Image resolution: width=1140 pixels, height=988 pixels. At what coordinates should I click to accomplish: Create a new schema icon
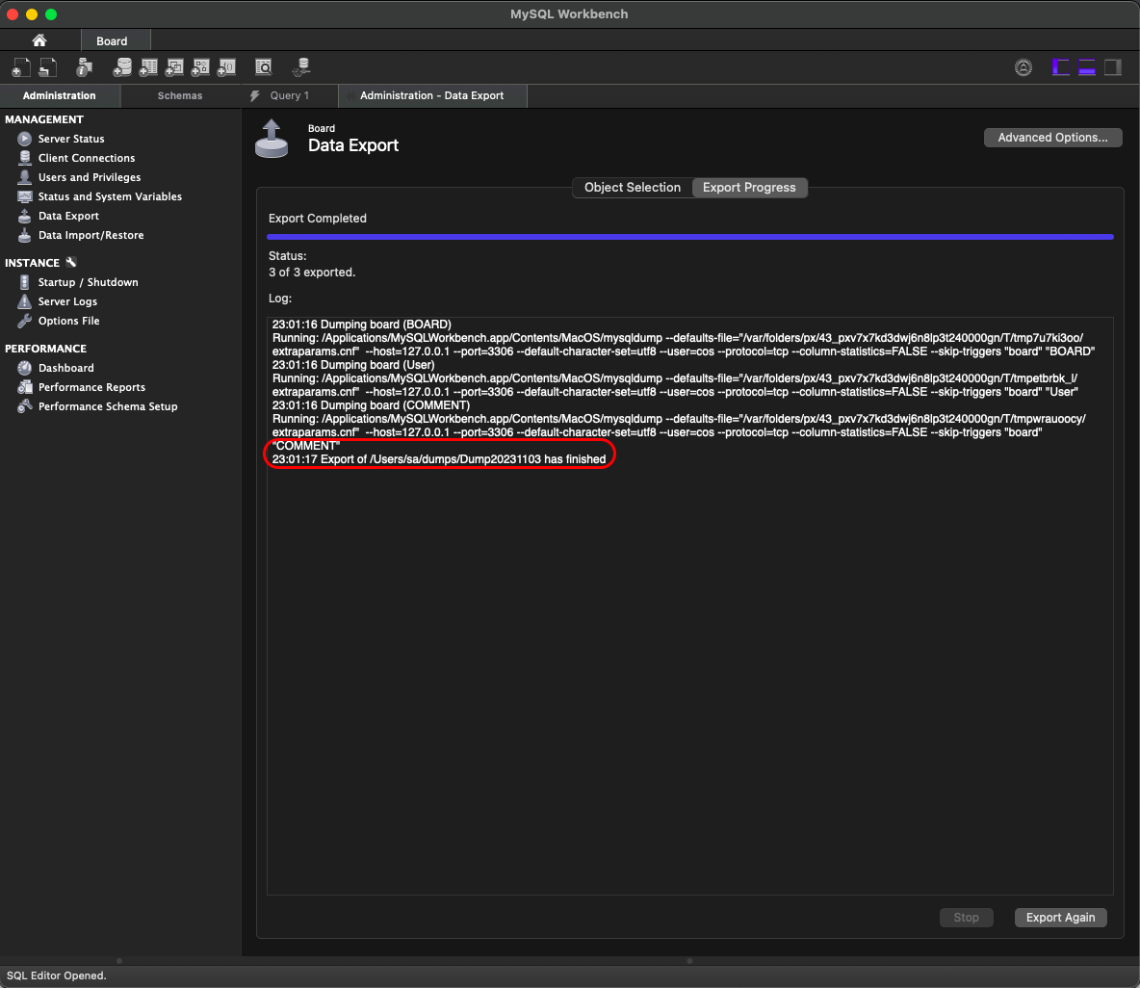pos(122,67)
